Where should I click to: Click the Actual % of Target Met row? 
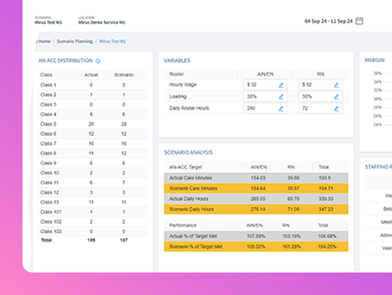256,237
